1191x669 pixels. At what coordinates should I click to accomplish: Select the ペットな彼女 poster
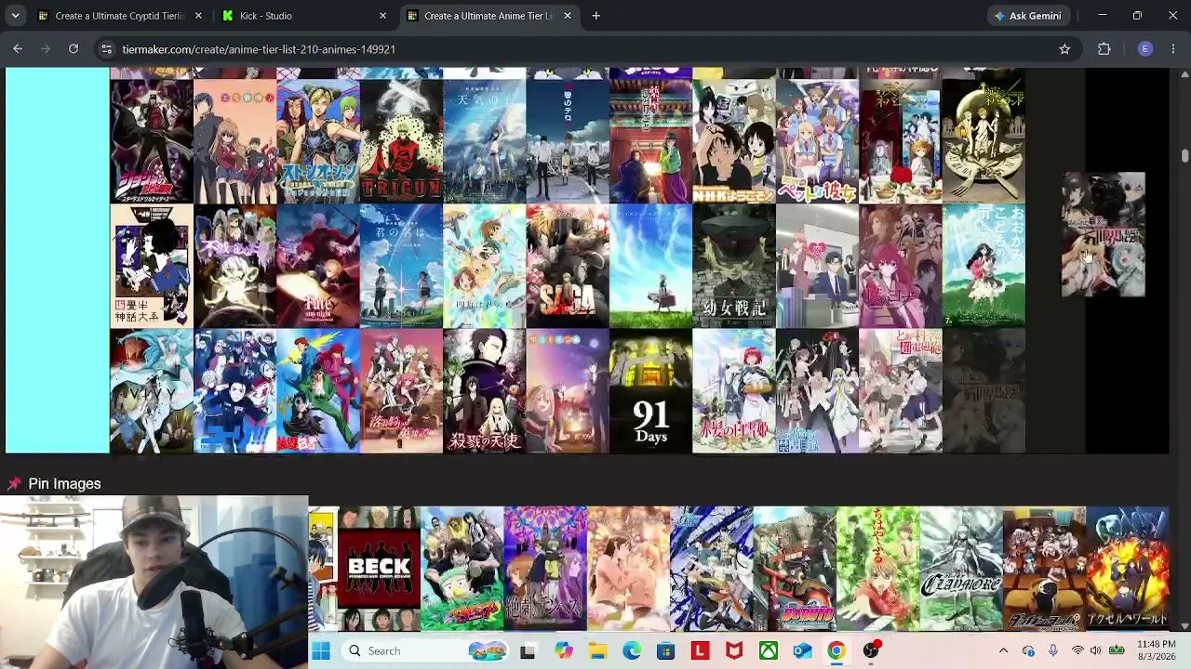(818, 141)
